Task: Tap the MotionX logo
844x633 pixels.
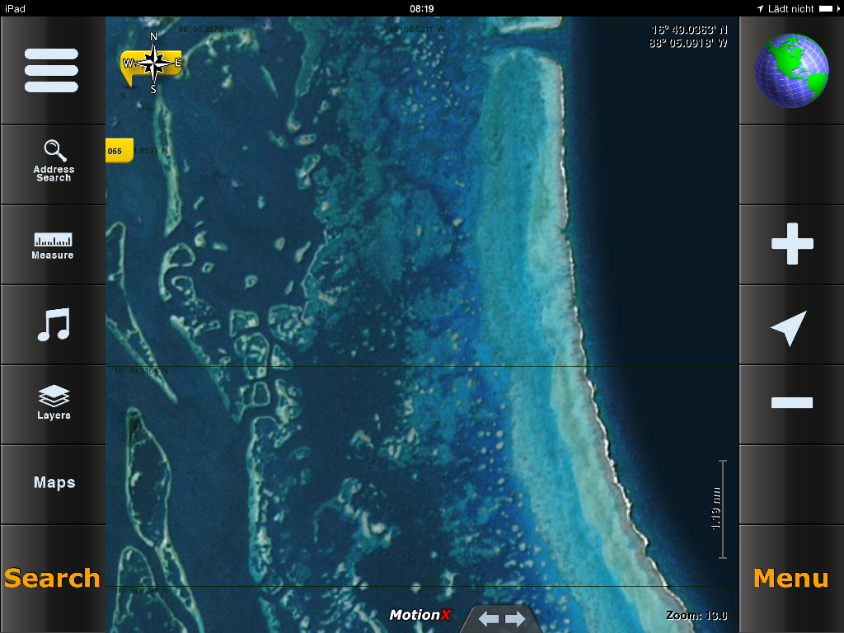Action: (x=420, y=615)
